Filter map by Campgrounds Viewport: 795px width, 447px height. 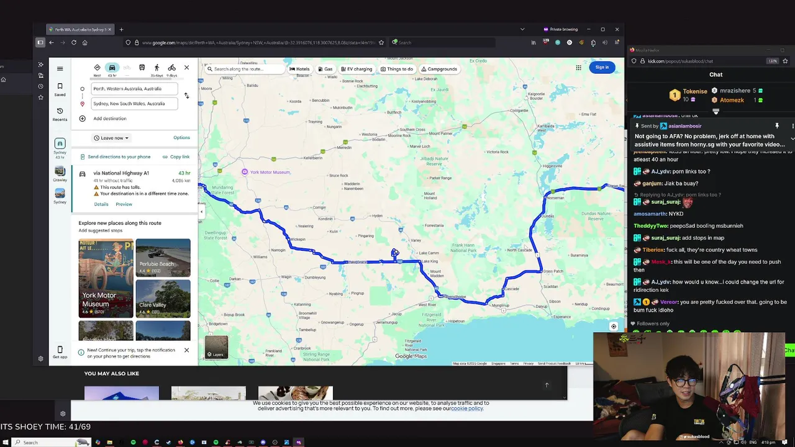(x=439, y=69)
